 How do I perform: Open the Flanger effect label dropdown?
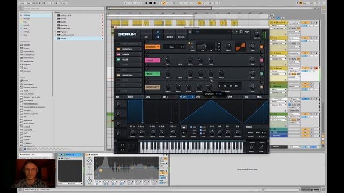tap(152, 60)
